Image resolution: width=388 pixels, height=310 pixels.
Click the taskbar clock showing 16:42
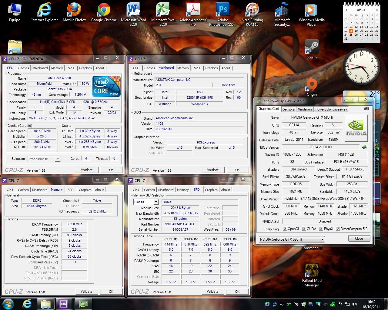pyautogui.click(x=371, y=304)
